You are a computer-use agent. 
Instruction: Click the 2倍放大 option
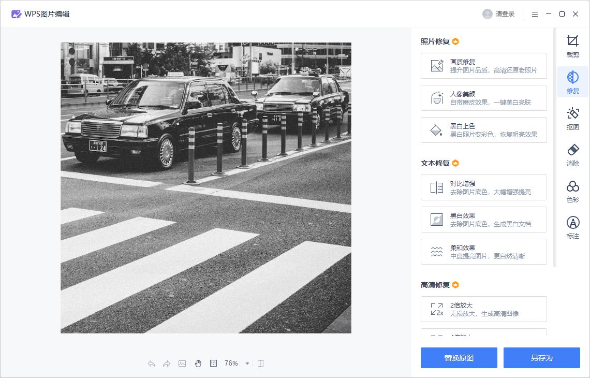[483, 309]
